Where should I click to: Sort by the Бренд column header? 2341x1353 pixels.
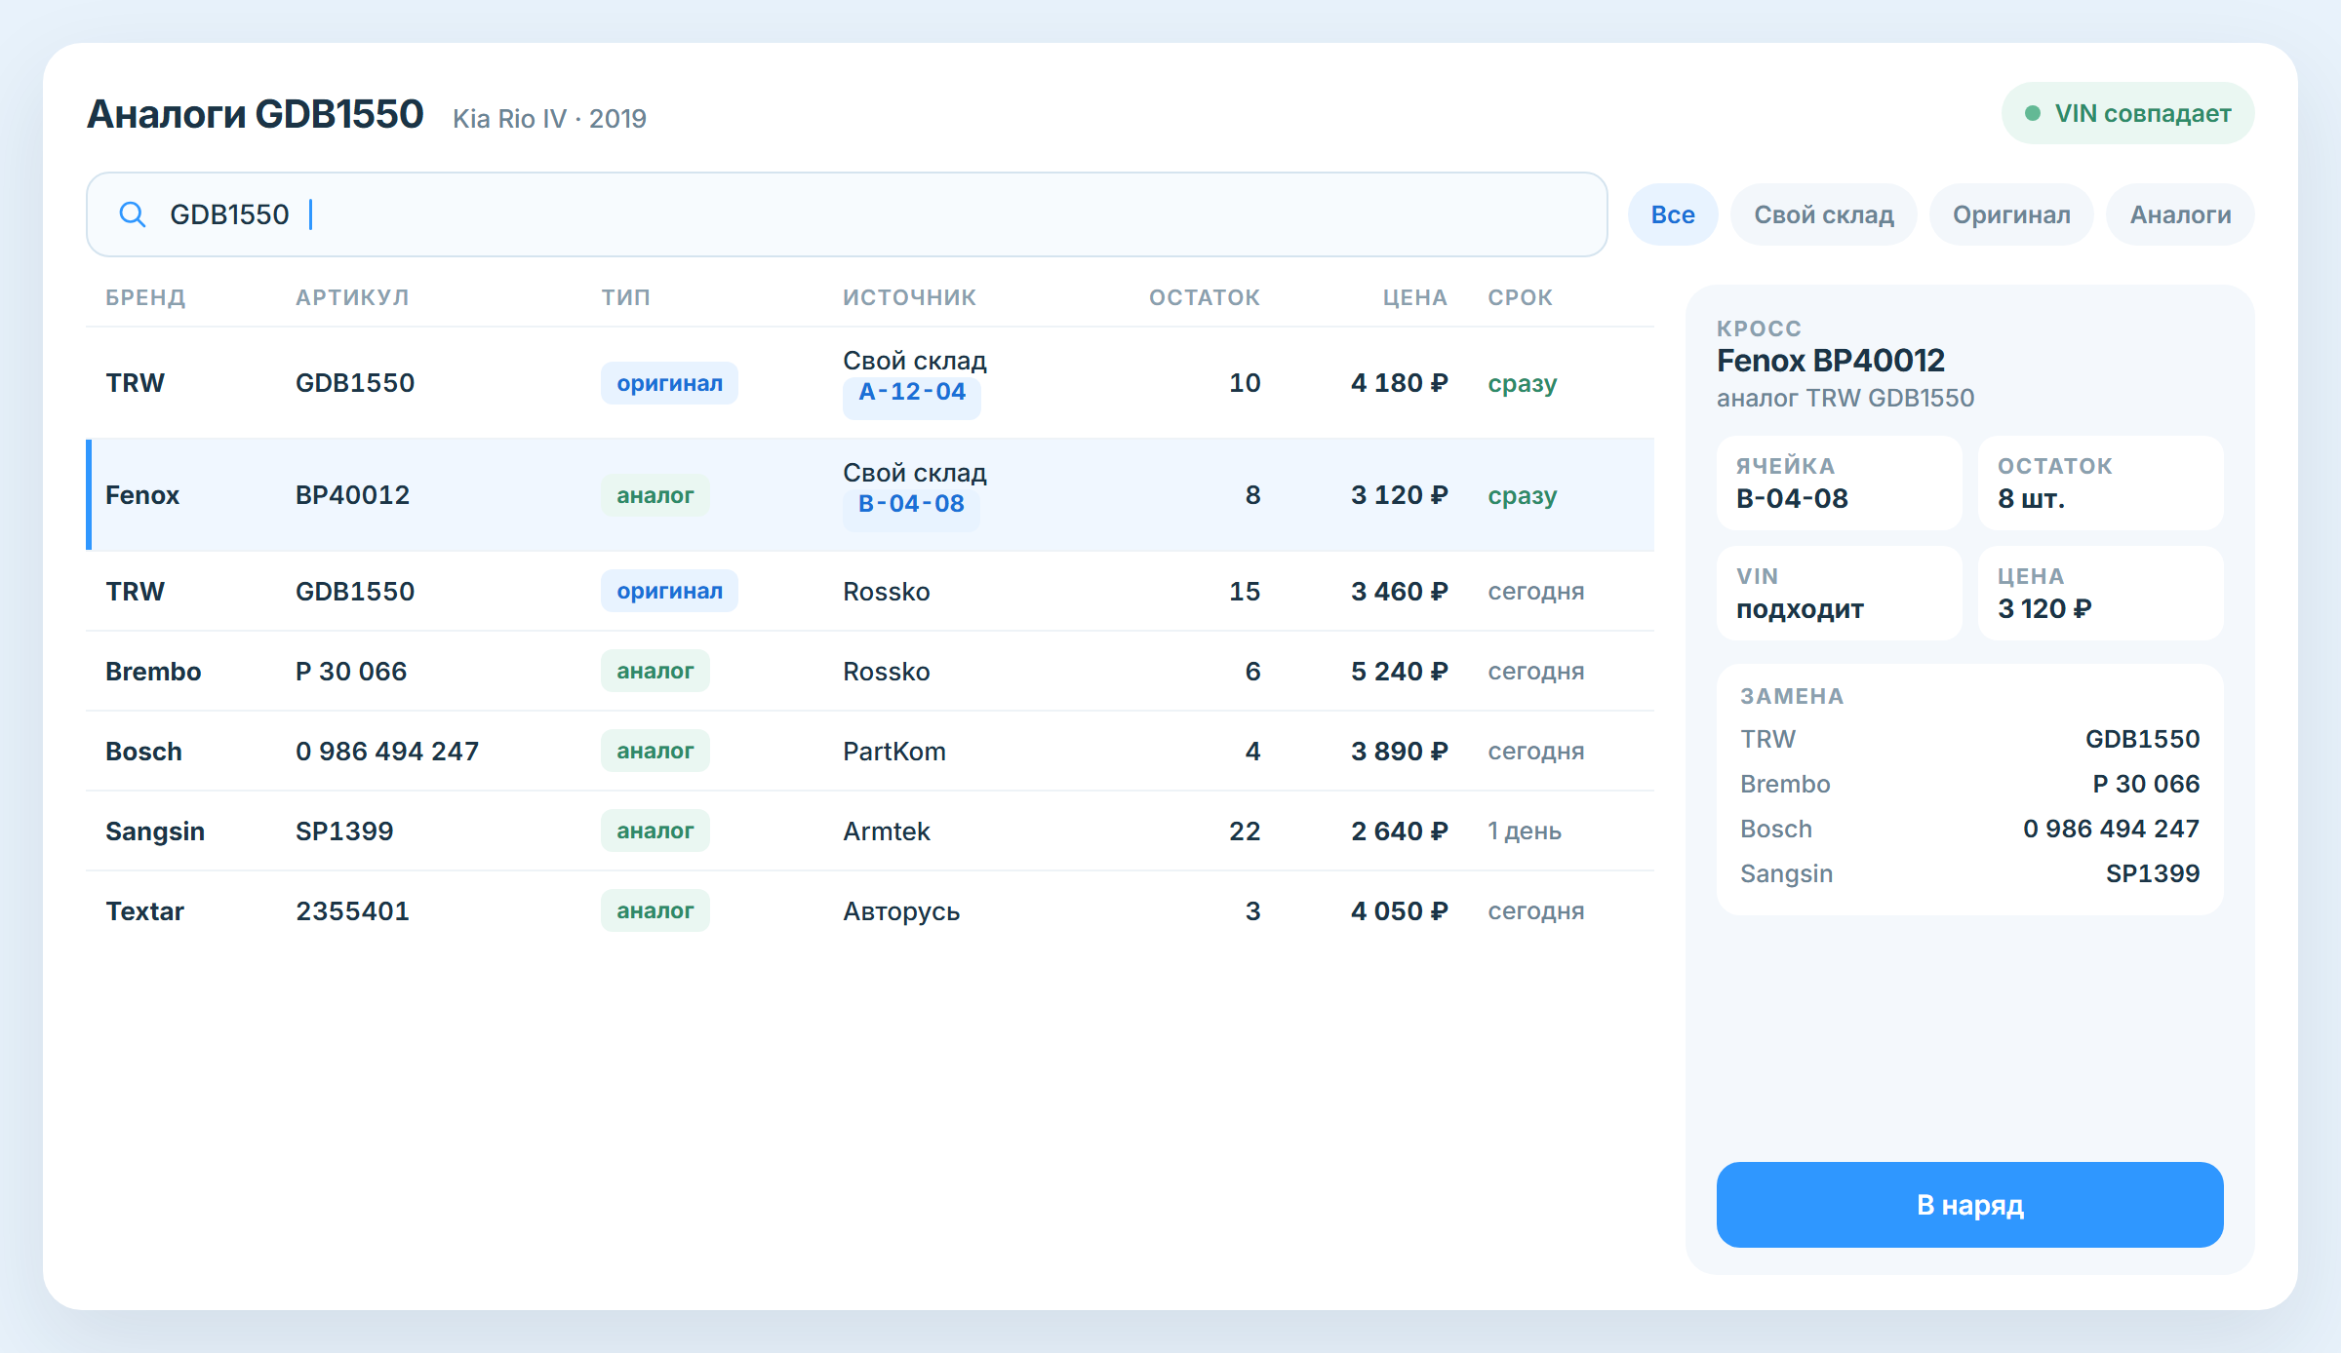click(145, 297)
